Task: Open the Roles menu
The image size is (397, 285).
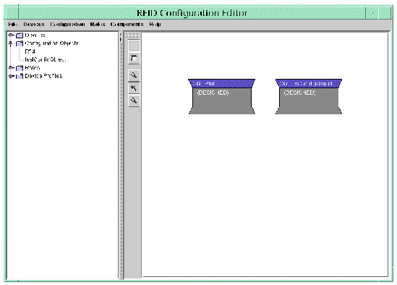Action: 98,25
